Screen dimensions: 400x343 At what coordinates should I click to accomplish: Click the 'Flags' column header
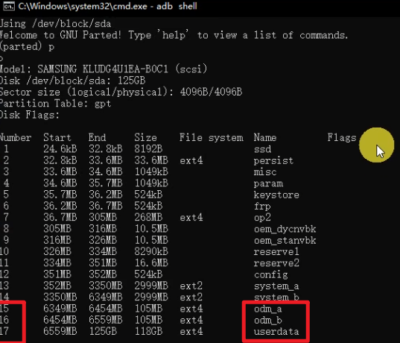coord(342,138)
